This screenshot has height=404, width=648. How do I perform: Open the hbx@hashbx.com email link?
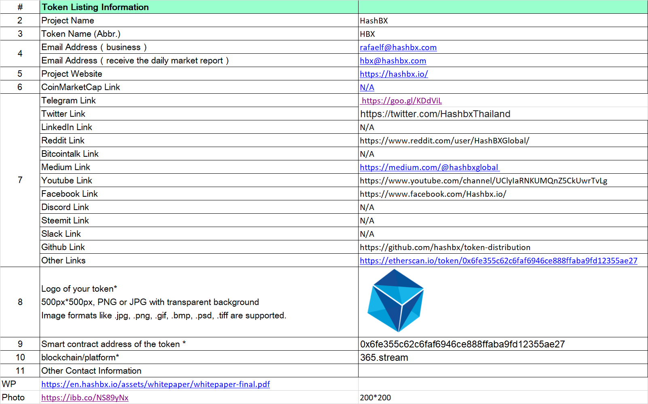coord(393,61)
